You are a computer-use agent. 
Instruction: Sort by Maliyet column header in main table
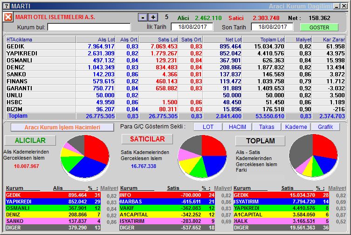click(298, 40)
